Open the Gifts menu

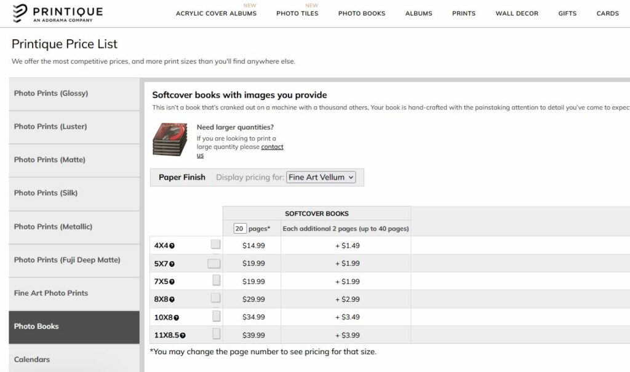pyautogui.click(x=567, y=14)
